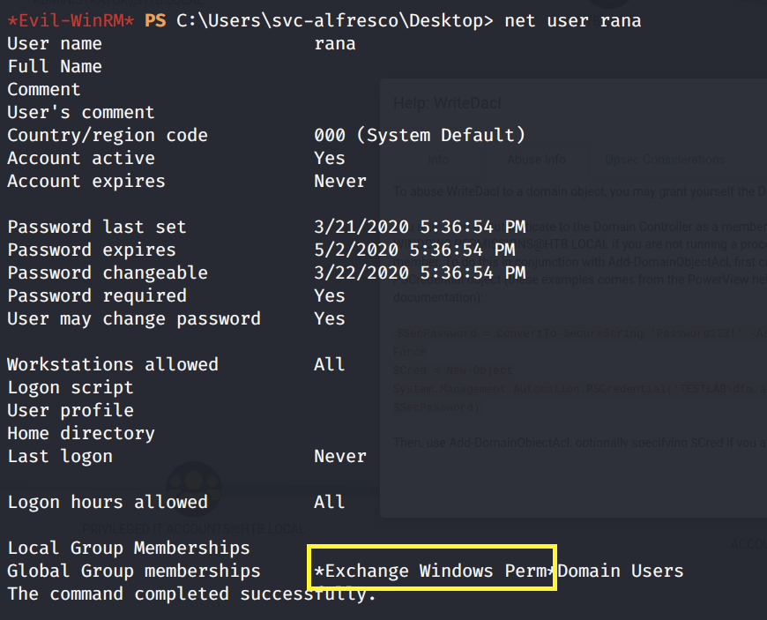Click the Help: WriteDacl dialog title
The height and width of the screenshot is (620, 767).
446,103
